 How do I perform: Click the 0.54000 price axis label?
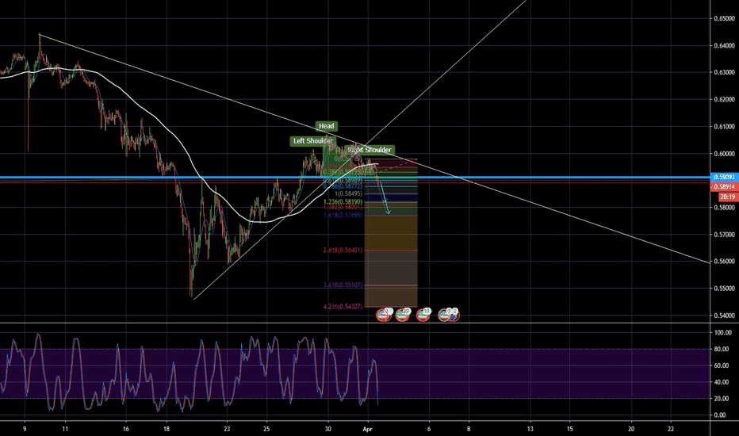click(x=725, y=316)
